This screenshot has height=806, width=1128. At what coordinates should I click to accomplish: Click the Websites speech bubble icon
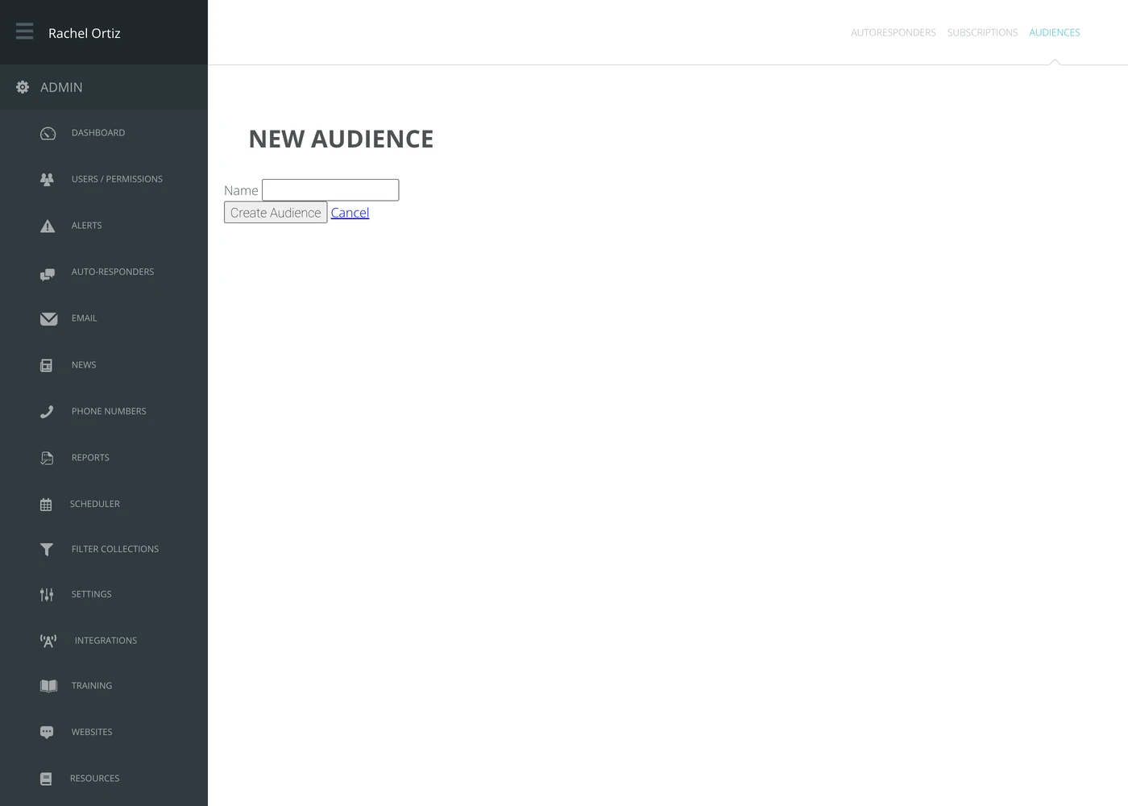[x=47, y=733]
